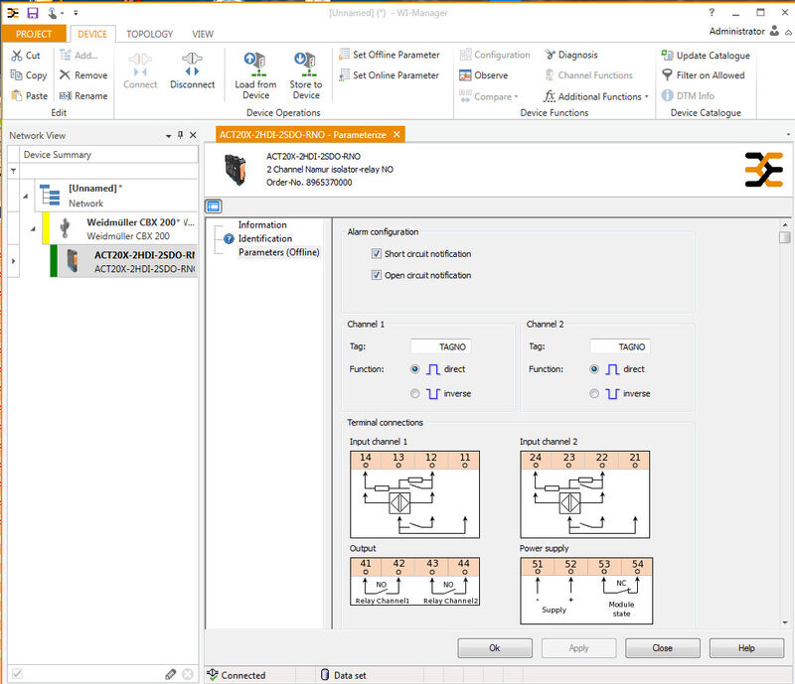Collapse the [Unnamed] Network tree node
The width and height of the screenshot is (795, 684).
(x=26, y=195)
